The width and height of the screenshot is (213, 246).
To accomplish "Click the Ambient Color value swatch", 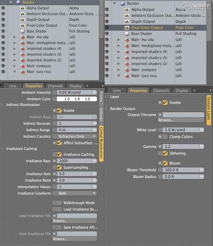I will (77, 99).
